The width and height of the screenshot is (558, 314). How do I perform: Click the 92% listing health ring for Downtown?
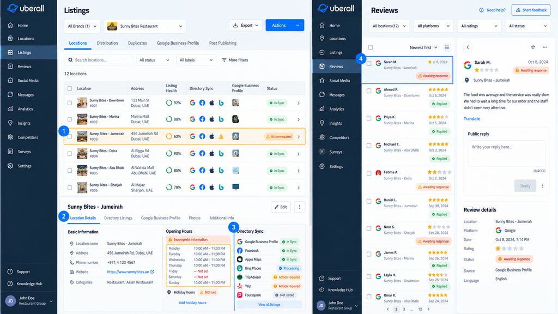pos(169,103)
